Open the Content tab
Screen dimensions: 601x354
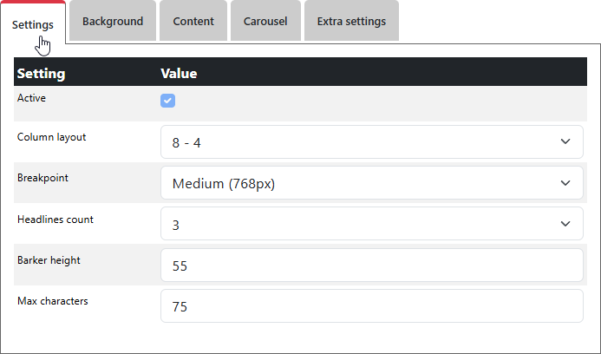193,22
